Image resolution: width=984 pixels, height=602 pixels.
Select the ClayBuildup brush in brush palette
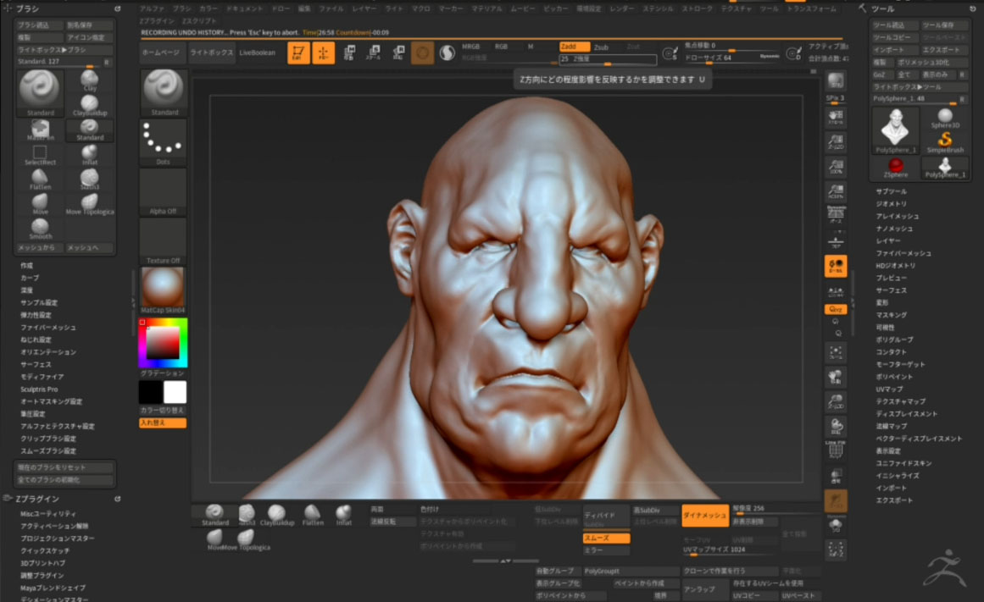pyautogui.click(x=90, y=103)
